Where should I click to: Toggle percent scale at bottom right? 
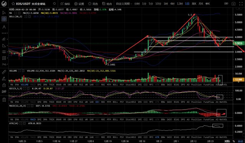(234, 141)
